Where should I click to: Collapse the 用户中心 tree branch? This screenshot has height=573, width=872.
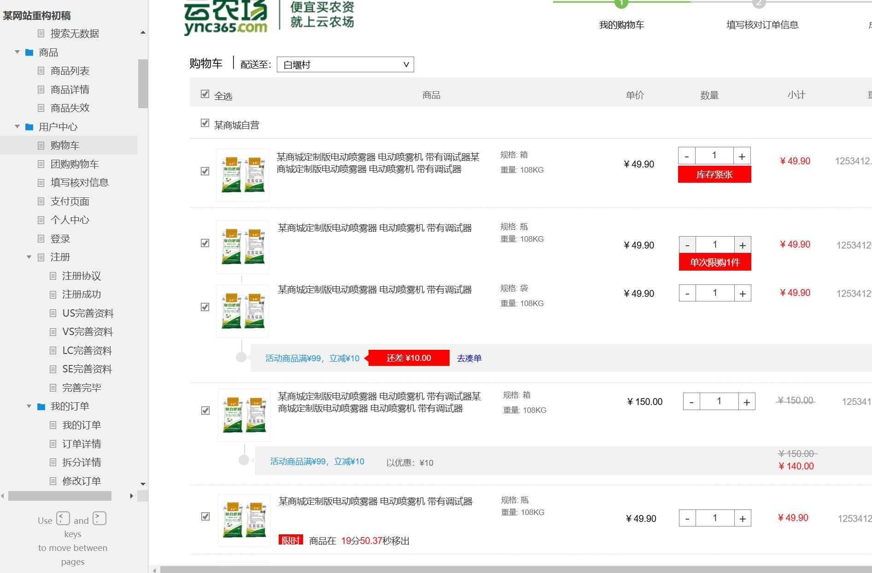click(x=17, y=127)
